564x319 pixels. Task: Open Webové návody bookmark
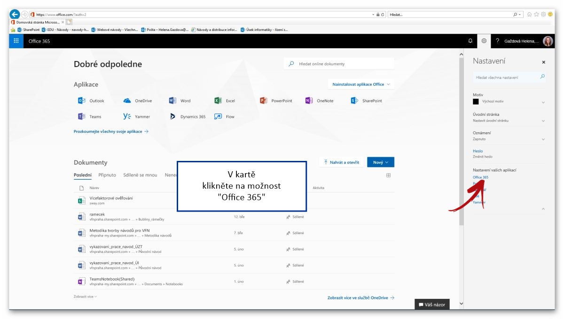point(115,30)
